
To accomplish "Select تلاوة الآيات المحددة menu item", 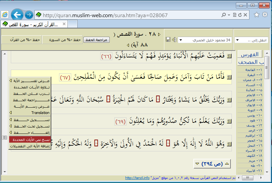I will pos(30,87).
